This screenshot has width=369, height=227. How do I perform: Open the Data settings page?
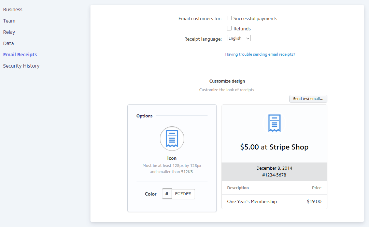(x=8, y=43)
